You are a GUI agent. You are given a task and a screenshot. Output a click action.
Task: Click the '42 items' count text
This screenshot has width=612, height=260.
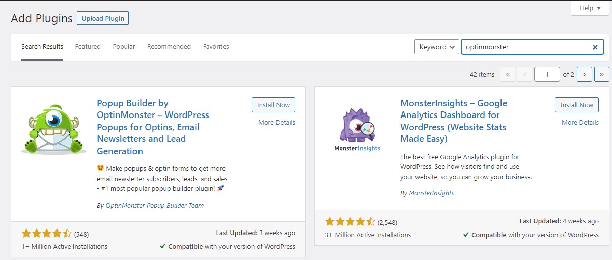482,74
